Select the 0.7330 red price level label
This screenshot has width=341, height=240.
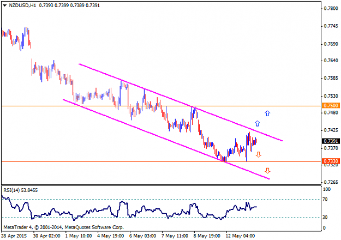[x=331, y=161]
